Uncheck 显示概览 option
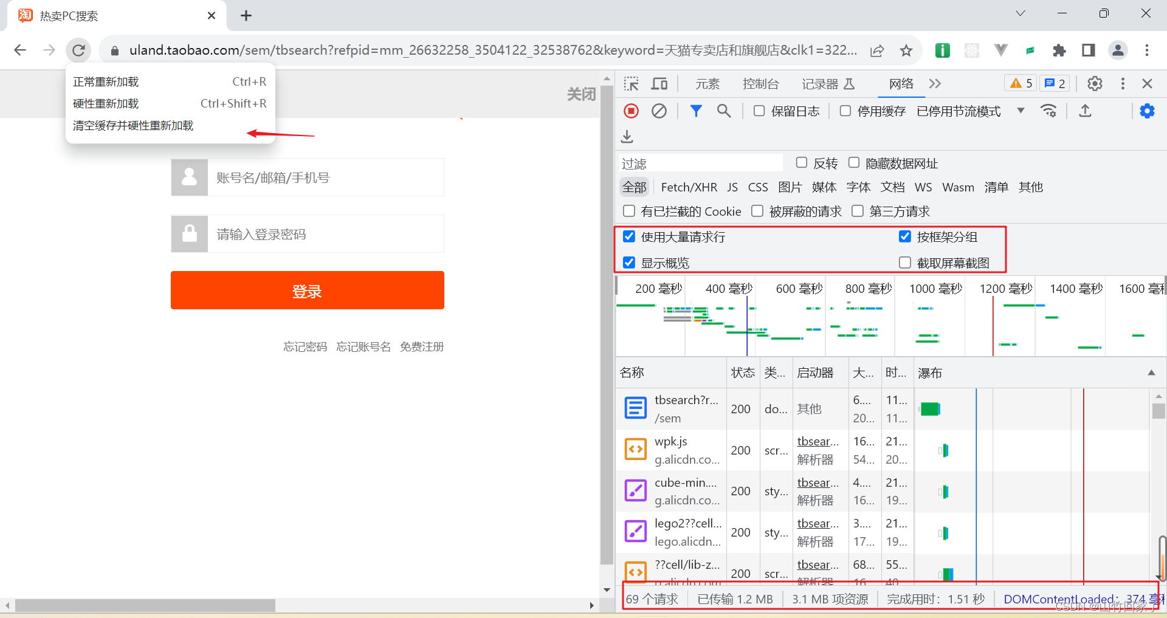This screenshot has width=1167, height=618. (629, 263)
